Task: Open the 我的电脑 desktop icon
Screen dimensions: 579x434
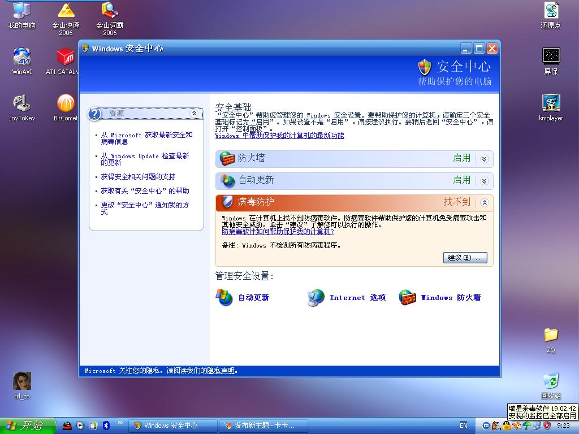Action: pyautogui.click(x=22, y=15)
